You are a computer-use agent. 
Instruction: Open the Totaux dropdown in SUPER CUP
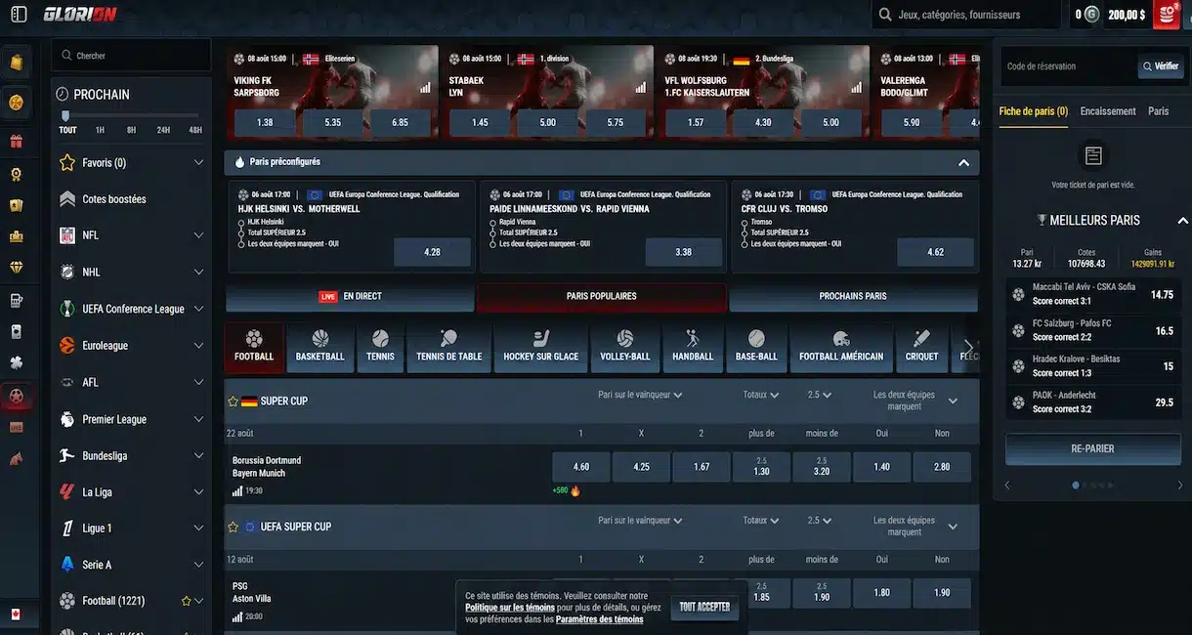(760, 396)
